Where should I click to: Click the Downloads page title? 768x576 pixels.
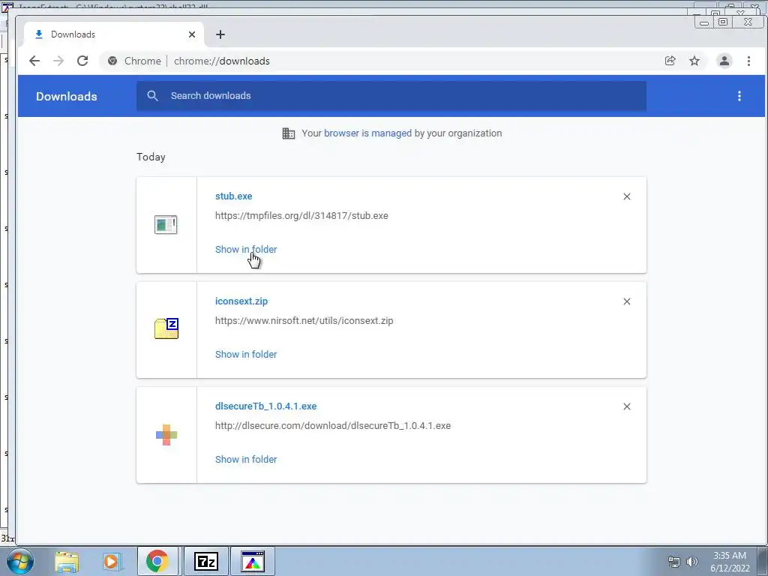(x=67, y=97)
